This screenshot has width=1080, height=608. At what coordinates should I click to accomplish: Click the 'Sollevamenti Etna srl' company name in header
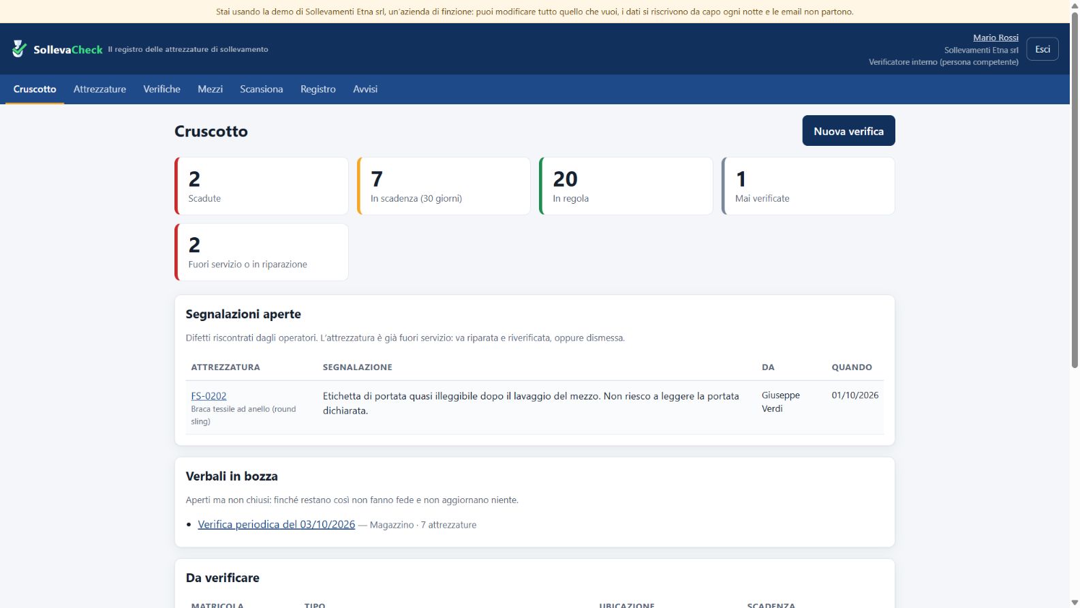pyautogui.click(x=981, y=50)
